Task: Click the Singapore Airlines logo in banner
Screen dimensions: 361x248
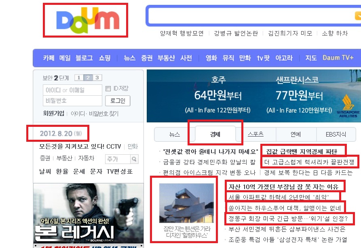Action: tap(348, 106)
